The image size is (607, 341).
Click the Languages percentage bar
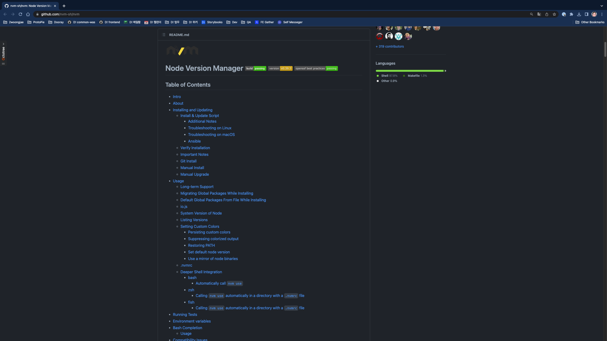[x=410, y=71]
